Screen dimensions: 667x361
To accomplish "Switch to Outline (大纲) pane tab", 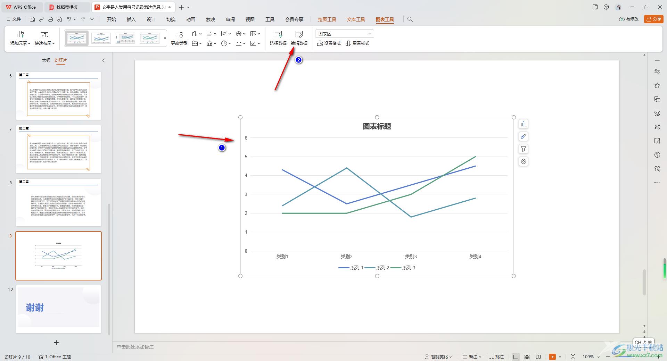I will click(46, 60).
